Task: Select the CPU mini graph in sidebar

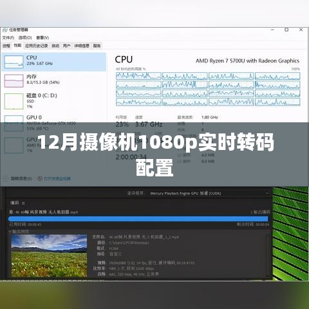Action: [14, 62]
